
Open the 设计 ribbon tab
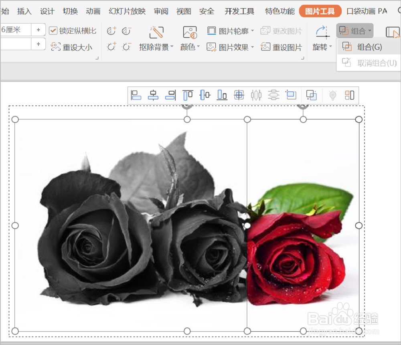pos(47,11)
